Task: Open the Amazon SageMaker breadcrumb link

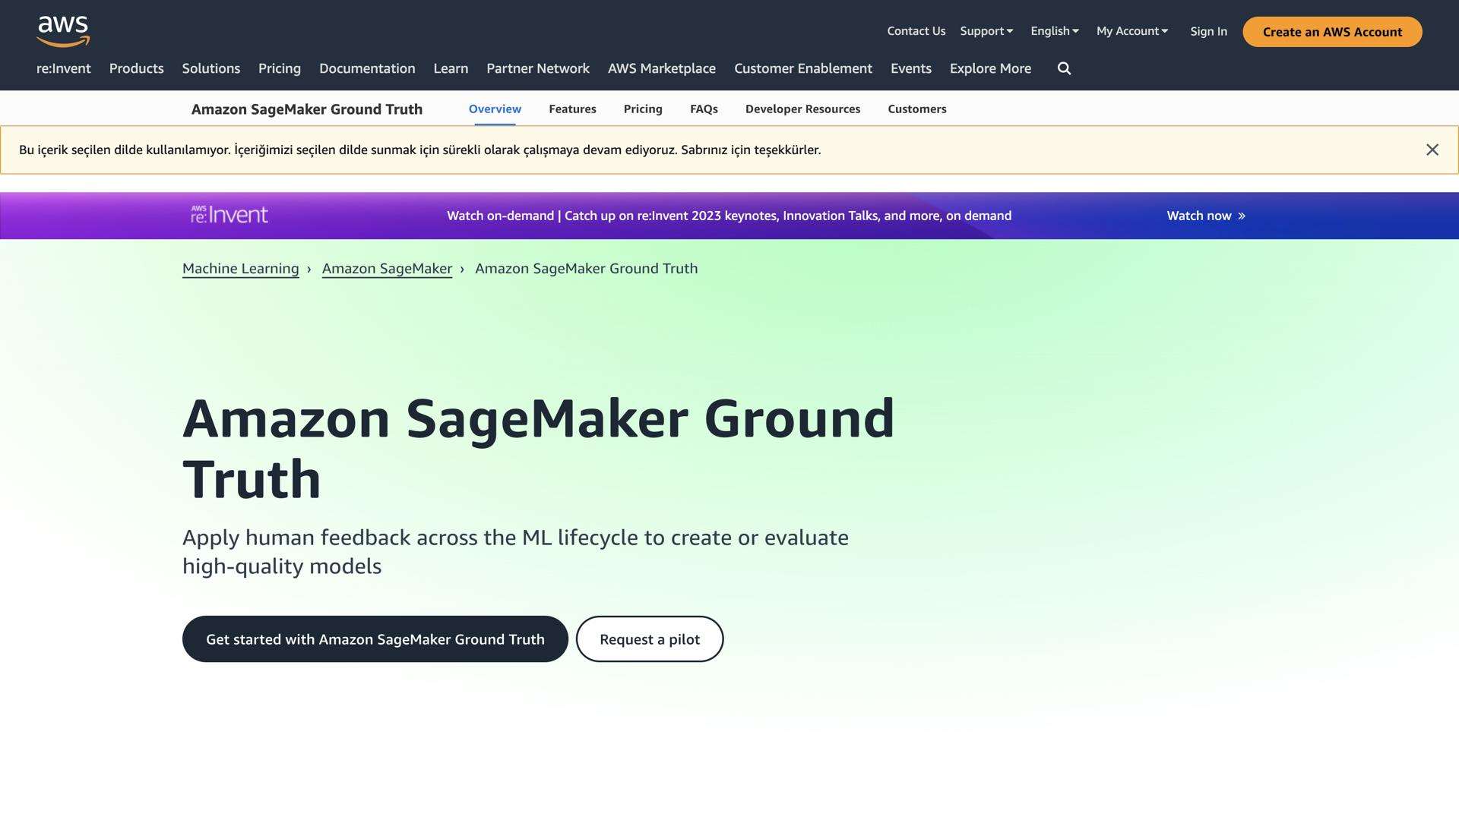Action: pyautogui.click(x=387, y=268)
